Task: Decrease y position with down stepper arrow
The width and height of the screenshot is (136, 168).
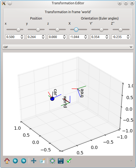Action: pyautogui.click(x=43, y=38)
